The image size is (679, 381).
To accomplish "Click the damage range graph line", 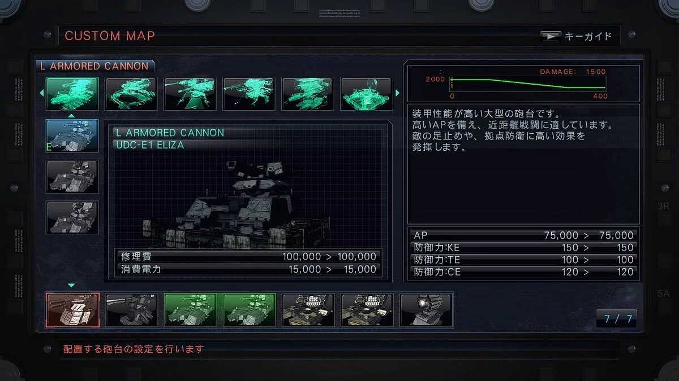I will (x=528, y=84).
